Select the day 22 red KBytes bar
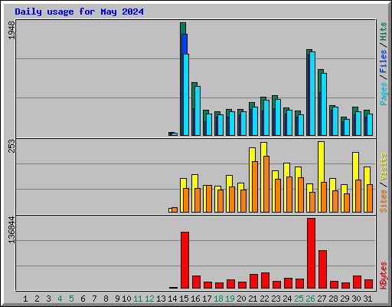The height and width of the screenshot is (307, 392). [266, 281]
